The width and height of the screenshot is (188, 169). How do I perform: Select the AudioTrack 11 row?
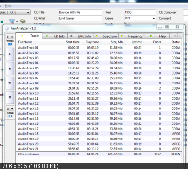coord(99,99)
